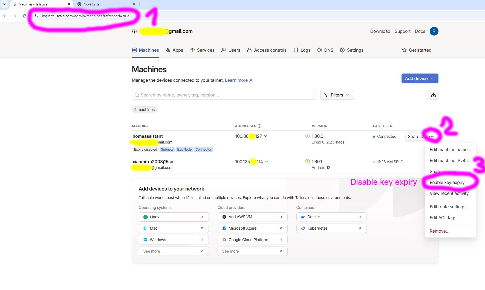Click the Expiry disabled badge
This screenshot has width=485, height=290.
click(145, 150)
